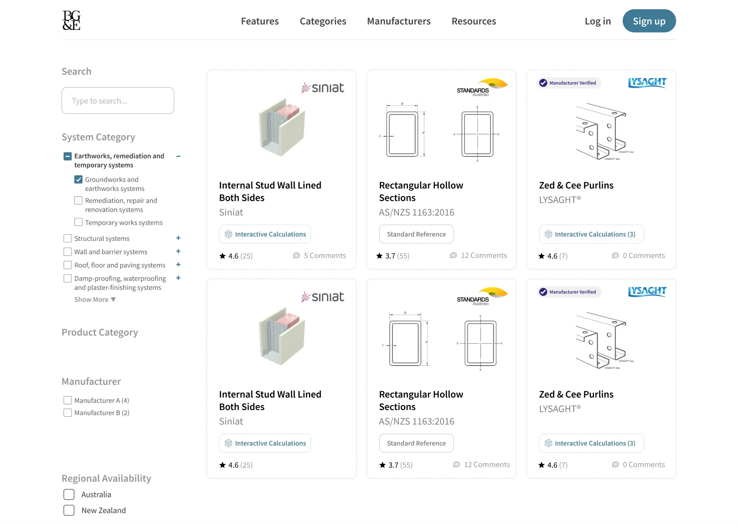Focus the Type to search field
Image resolution: width=738 pixels, height=525 pixels.
pyautogui.click(x=118, y=101)
